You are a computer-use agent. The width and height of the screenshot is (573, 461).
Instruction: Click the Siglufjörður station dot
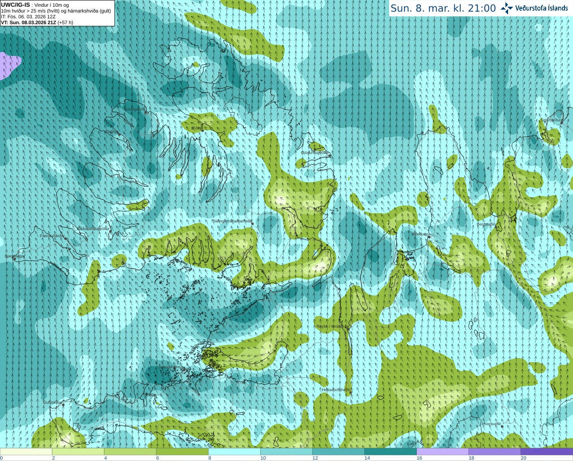coord(561,123)
